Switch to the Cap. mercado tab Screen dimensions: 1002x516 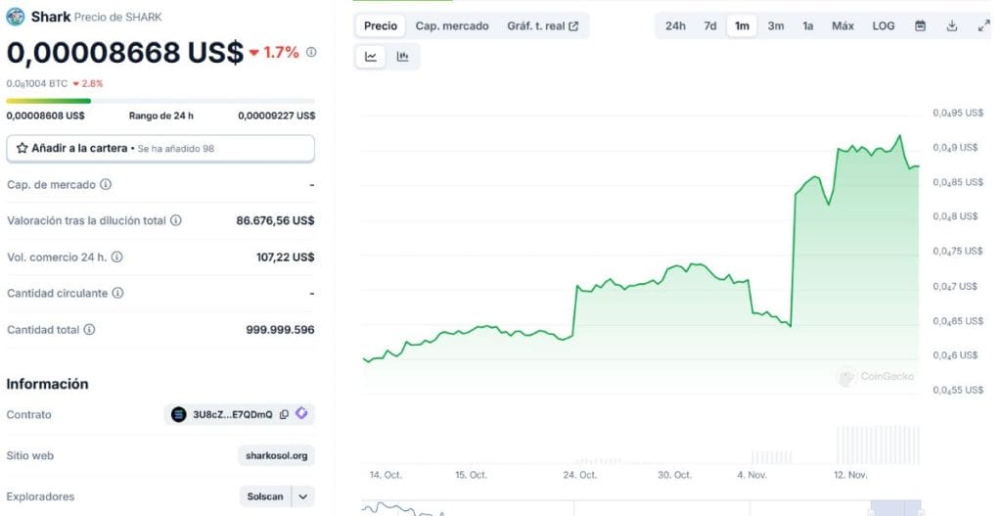[x=452, y=26]
